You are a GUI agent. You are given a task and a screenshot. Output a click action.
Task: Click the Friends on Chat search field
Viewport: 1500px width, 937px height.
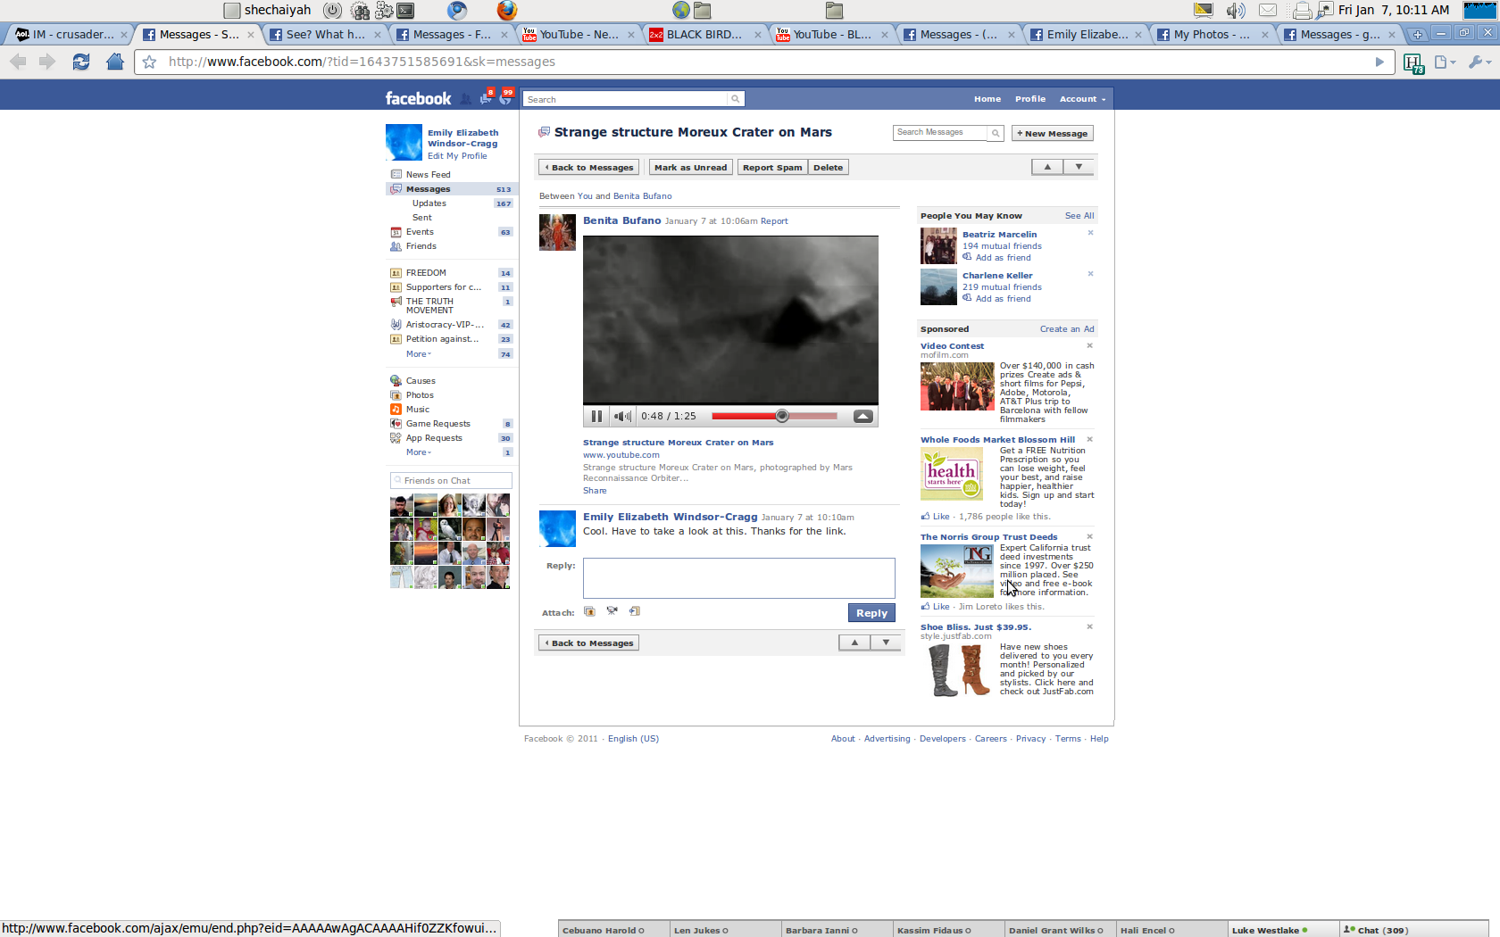451,481
